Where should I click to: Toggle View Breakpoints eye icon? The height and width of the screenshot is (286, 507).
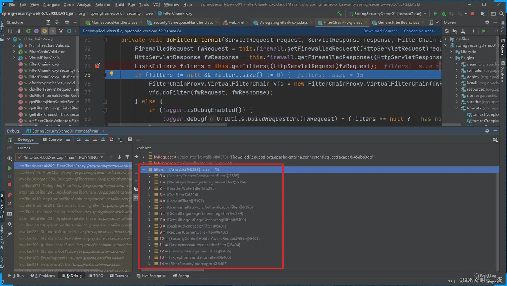click(9, 158)
